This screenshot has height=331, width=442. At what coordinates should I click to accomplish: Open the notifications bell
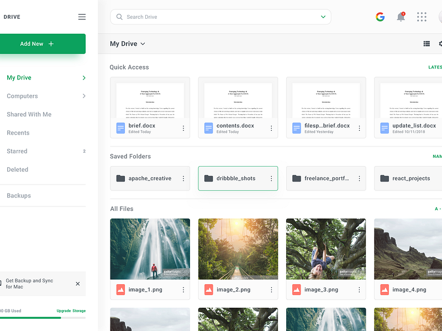[x=401, y=17]
